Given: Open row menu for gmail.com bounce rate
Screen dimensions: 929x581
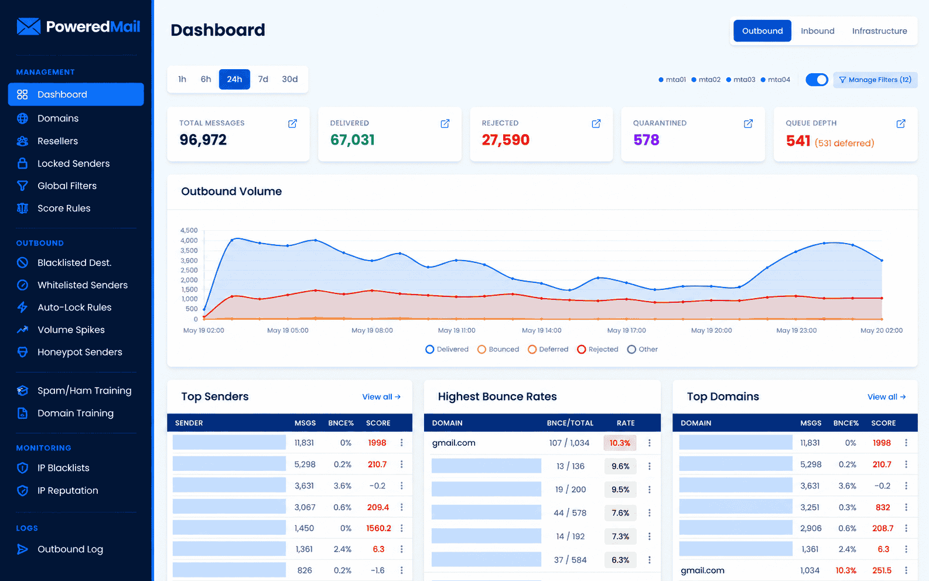Looking at the screenshot, I should pyautogui.click(x=649, y=443).
